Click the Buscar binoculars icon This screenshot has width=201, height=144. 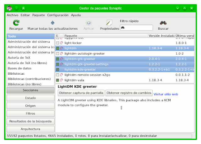click(163, 23)
